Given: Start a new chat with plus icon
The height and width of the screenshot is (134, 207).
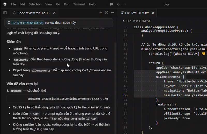Looking at the screenshot, I should [101, 13].
